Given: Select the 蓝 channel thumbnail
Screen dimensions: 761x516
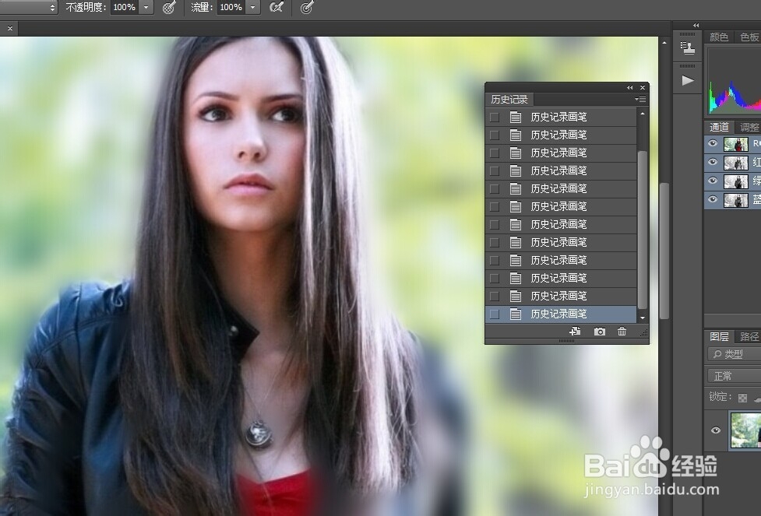Looking at the screenshot, I should [736, 199].
